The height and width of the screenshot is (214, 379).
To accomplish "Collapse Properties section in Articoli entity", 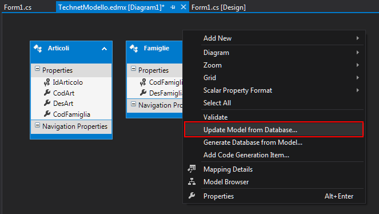I will 37,69.
